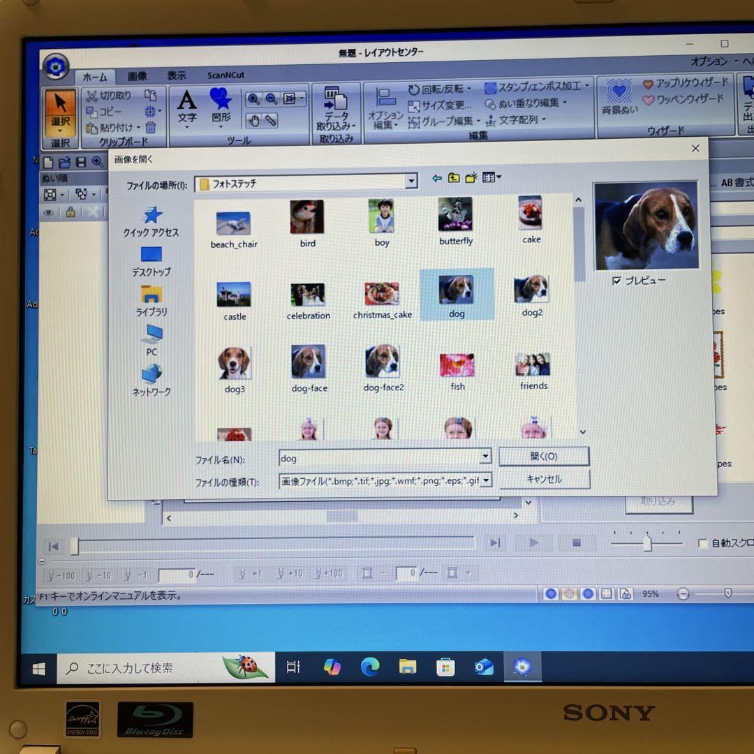This screenshot has width=754, height=754.
Task: Click the zoom in magnifier tool
Action: click(253, 99)
